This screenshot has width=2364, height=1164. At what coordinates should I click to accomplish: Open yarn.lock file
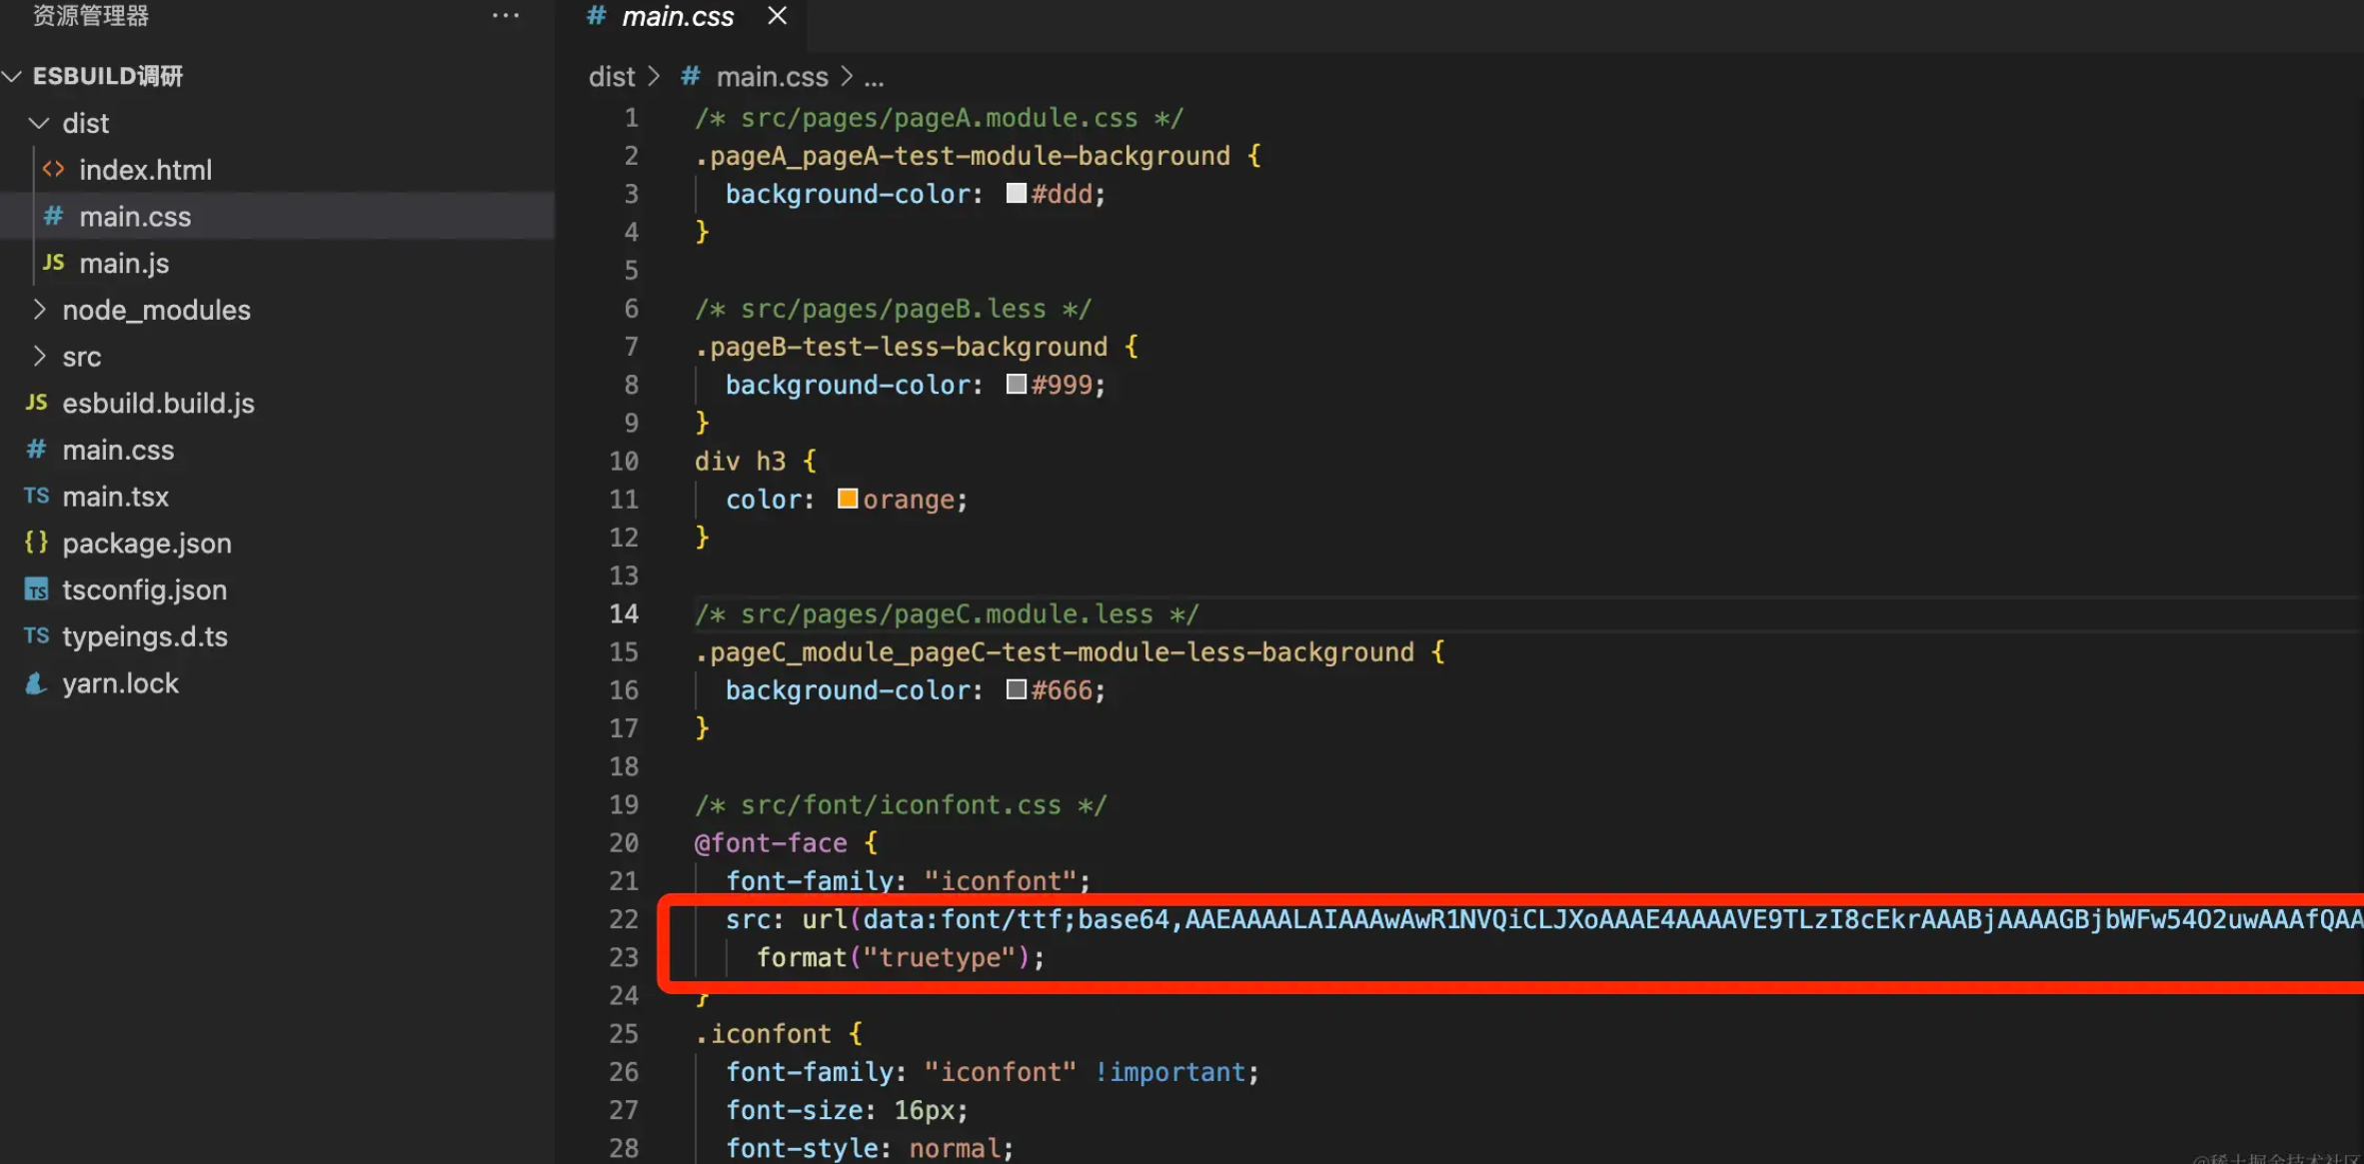point(277,683)
